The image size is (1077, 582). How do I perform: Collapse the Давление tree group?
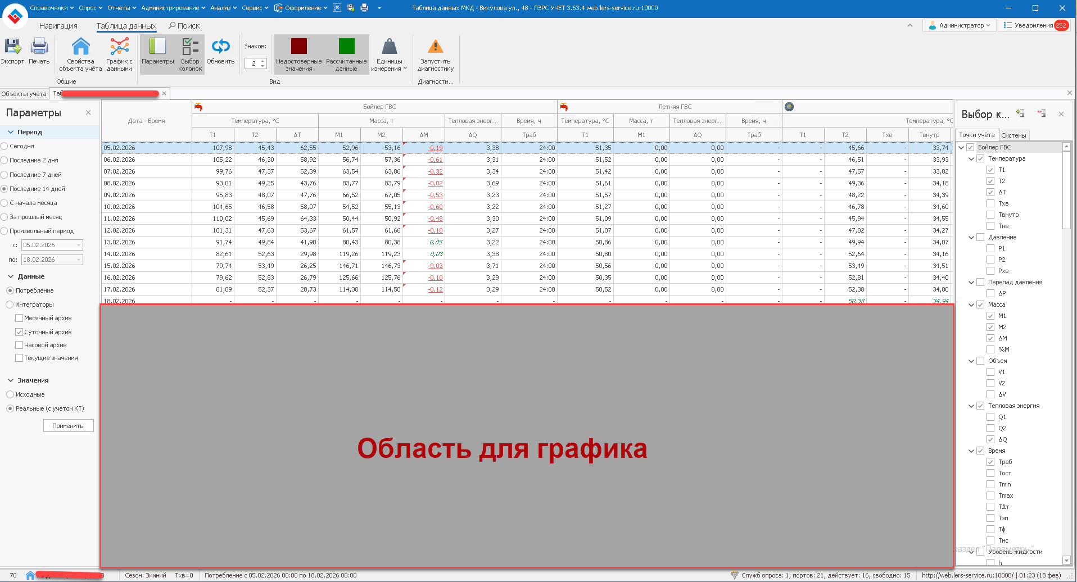click(x=971, y=238)
